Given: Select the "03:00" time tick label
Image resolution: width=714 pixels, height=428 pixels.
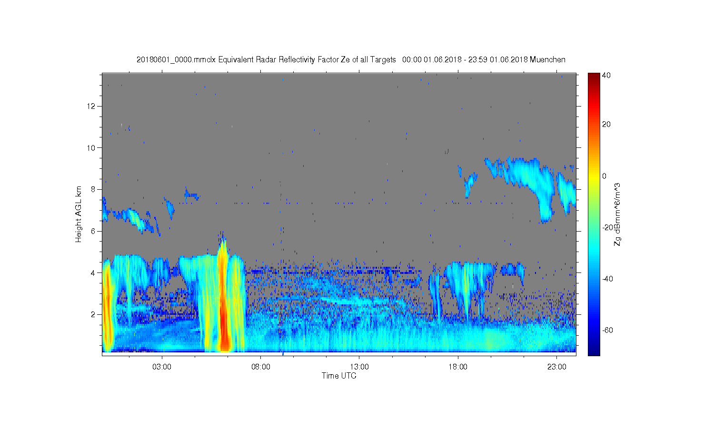Looking at the screenshot, I should (162, 367).
